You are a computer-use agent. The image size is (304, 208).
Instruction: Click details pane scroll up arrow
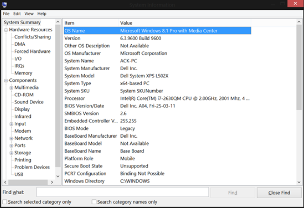pos(299,22)
